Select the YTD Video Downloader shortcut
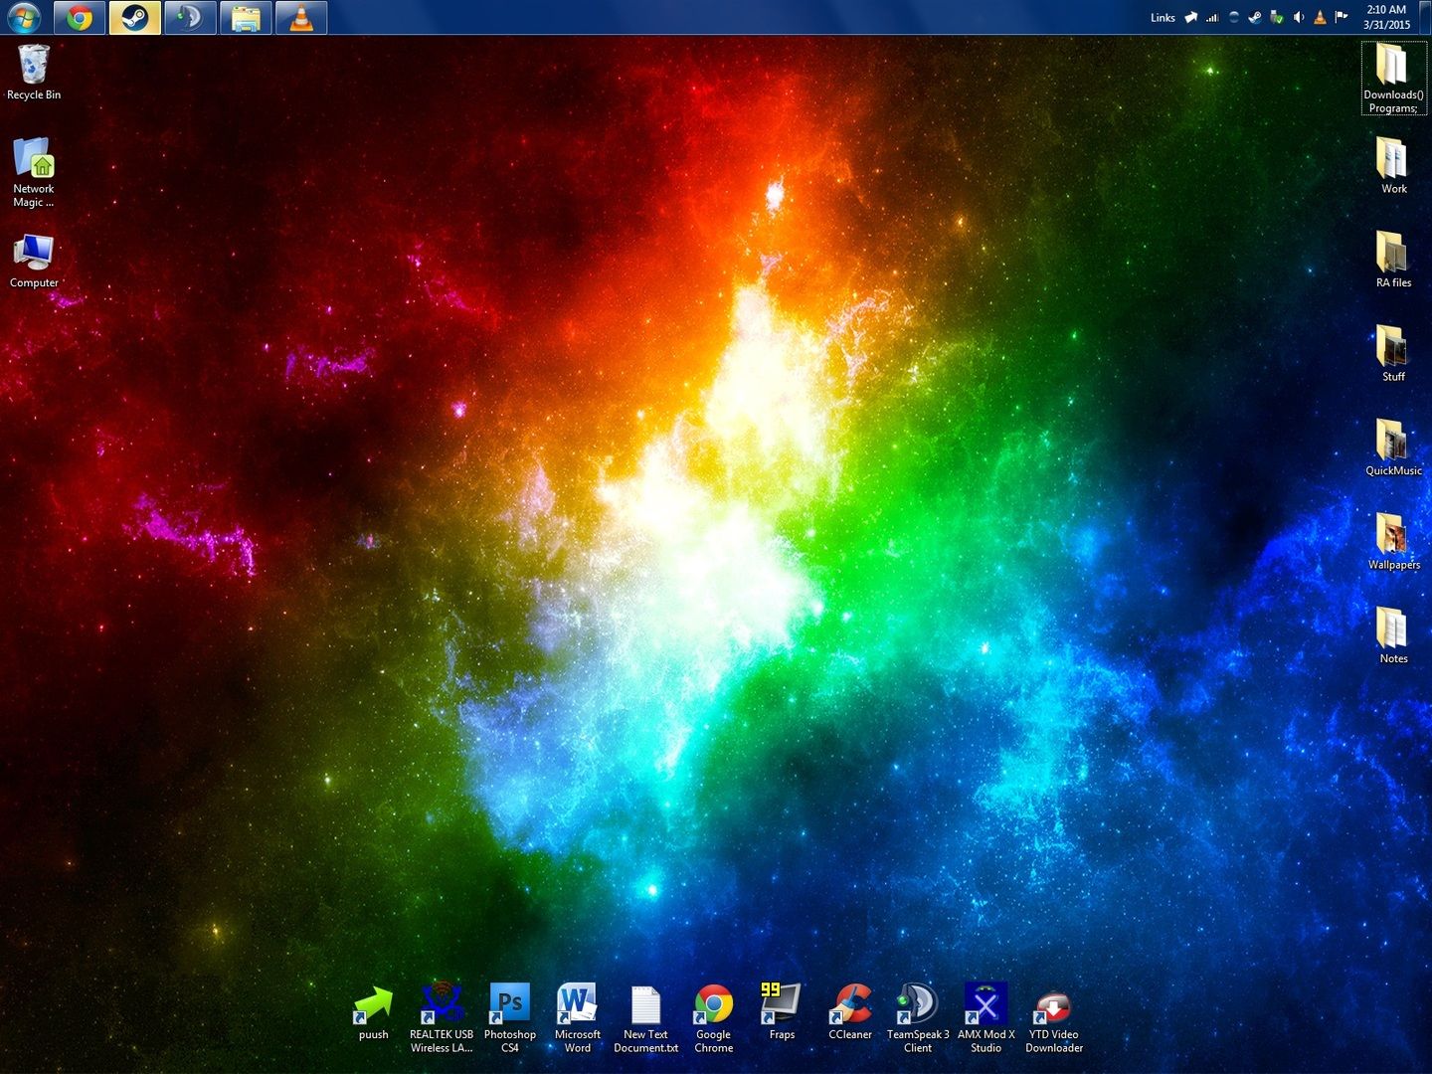 [1053, 1005]
